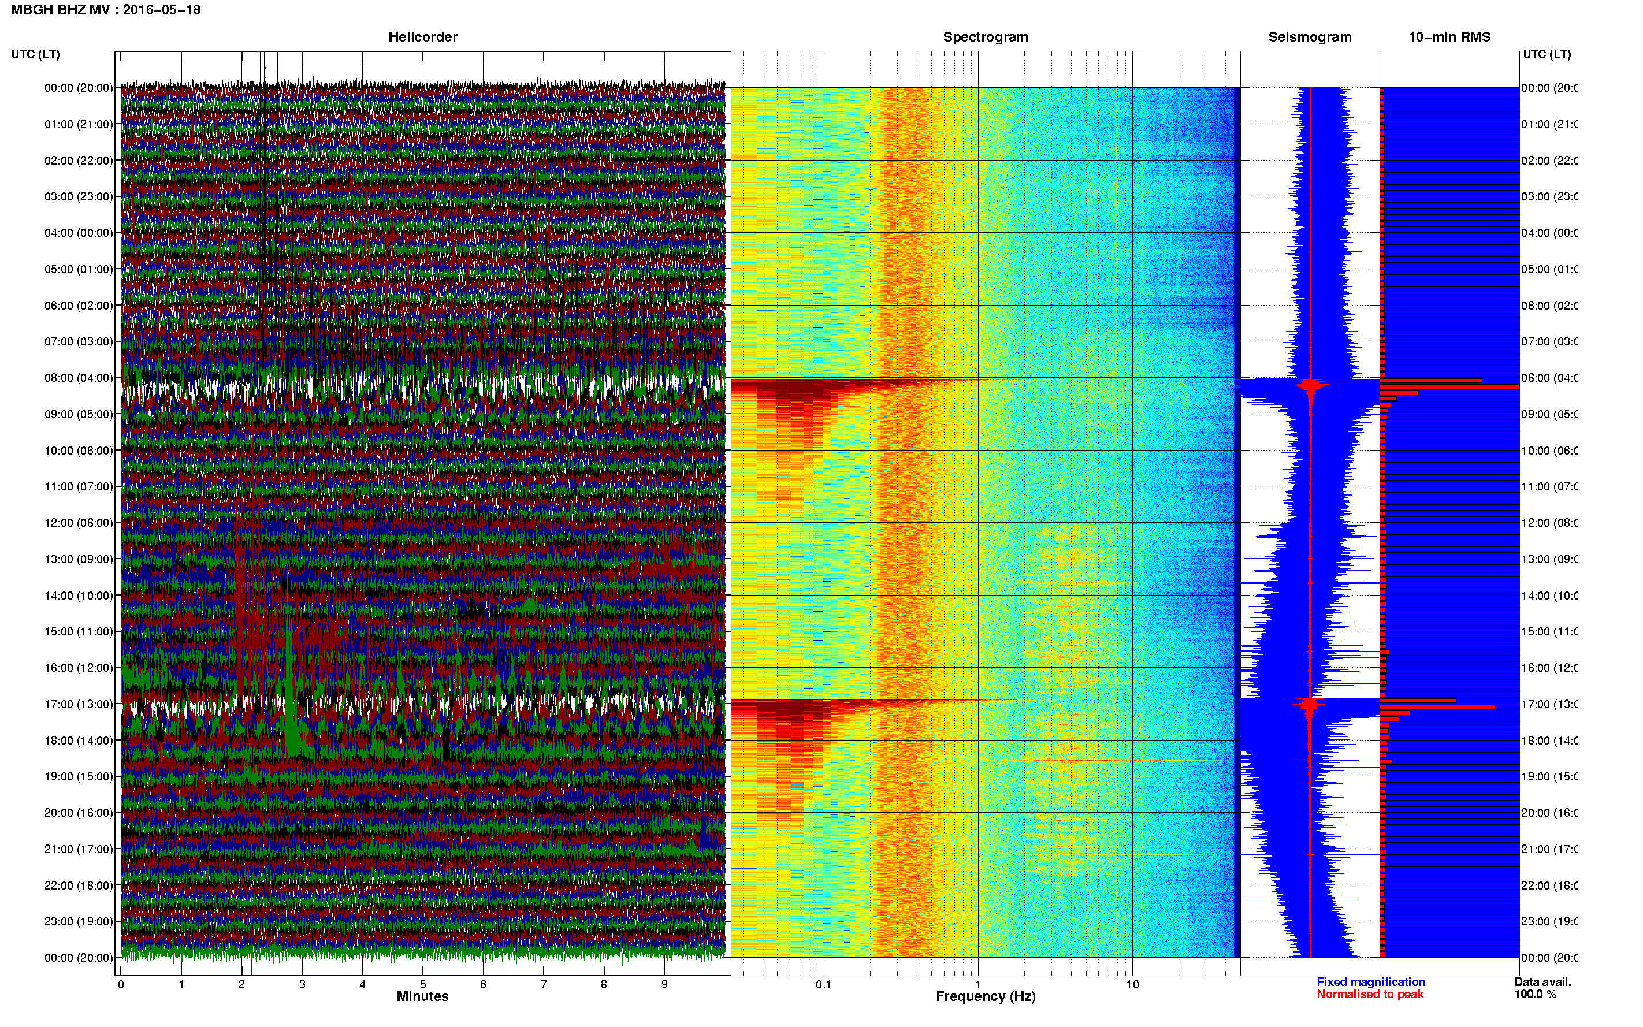Click helicorder time label '20:00 (16:00)'

tap(79, 813)
